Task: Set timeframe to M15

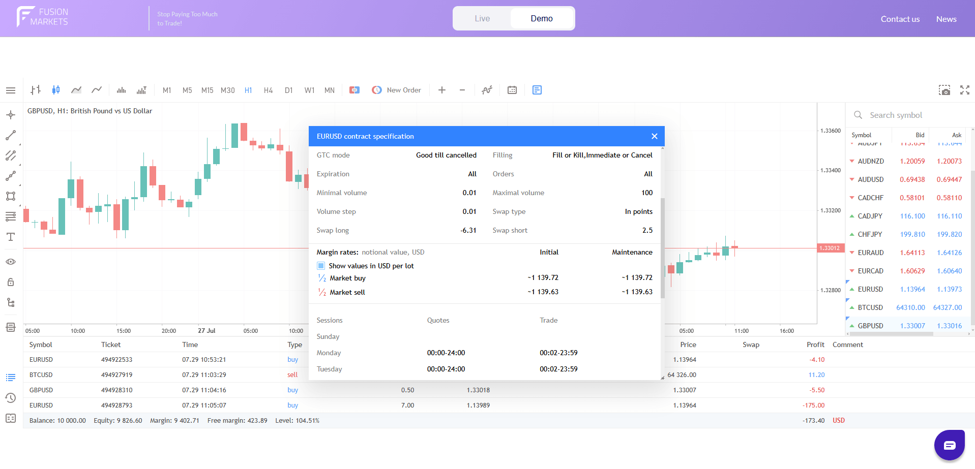Action: 208,90
